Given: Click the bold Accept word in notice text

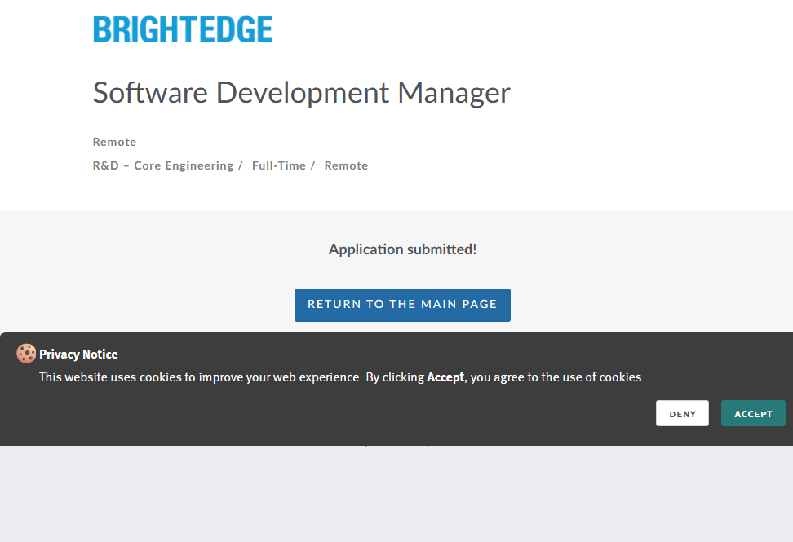Looking at the screenshot, I should click(x=445, y=377).
